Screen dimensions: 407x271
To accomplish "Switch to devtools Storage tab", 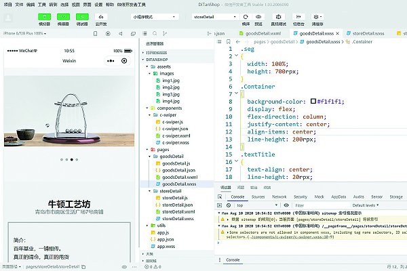I will click(396, 197).
